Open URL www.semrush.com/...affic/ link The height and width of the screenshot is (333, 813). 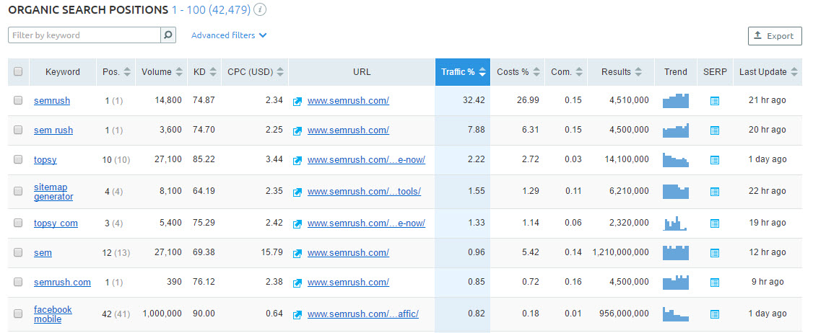click(363, 314)
